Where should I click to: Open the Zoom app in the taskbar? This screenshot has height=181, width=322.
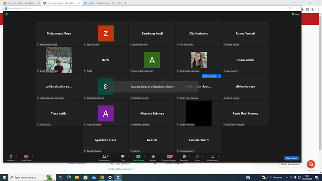pyautogui.click(x=118, y=177)
